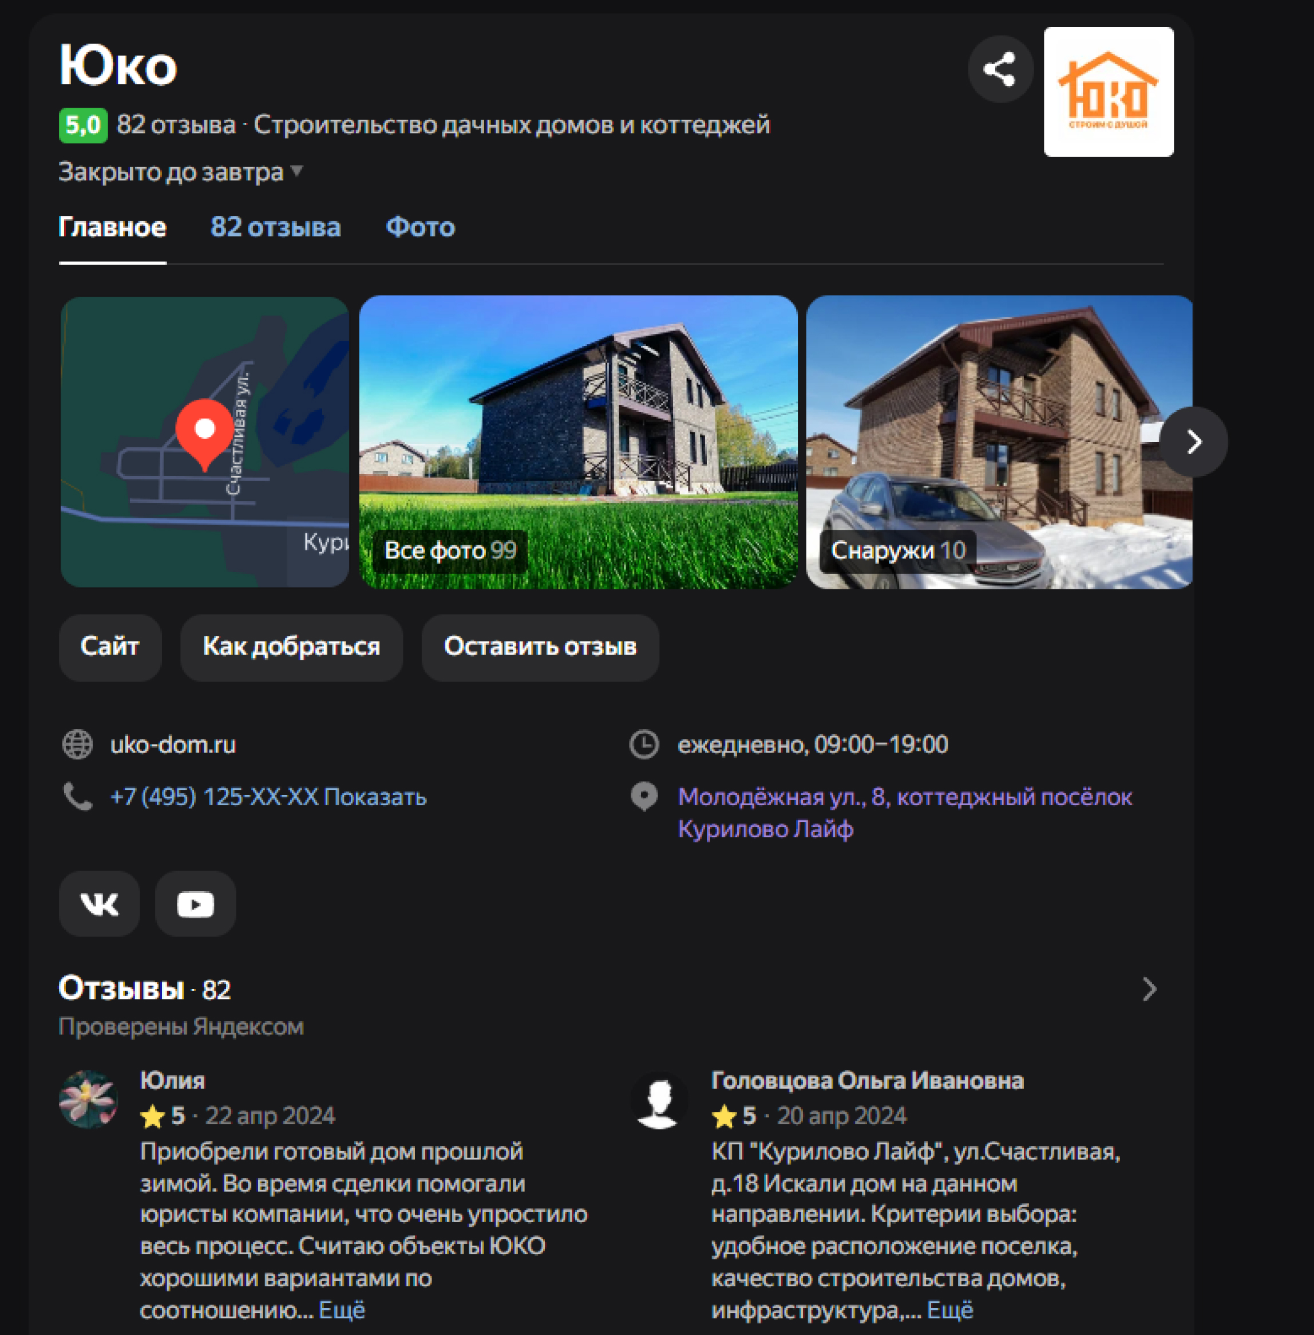Image resolution: width=1314 pixels, height=1335 pixels.
Task: Switch to the 'Фото' tab
Action: click(x=420, y=227)
